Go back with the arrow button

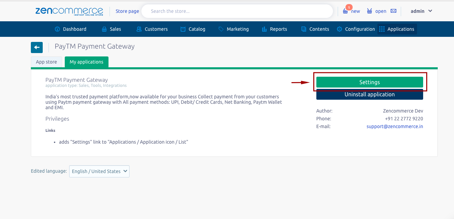point(37,47)
